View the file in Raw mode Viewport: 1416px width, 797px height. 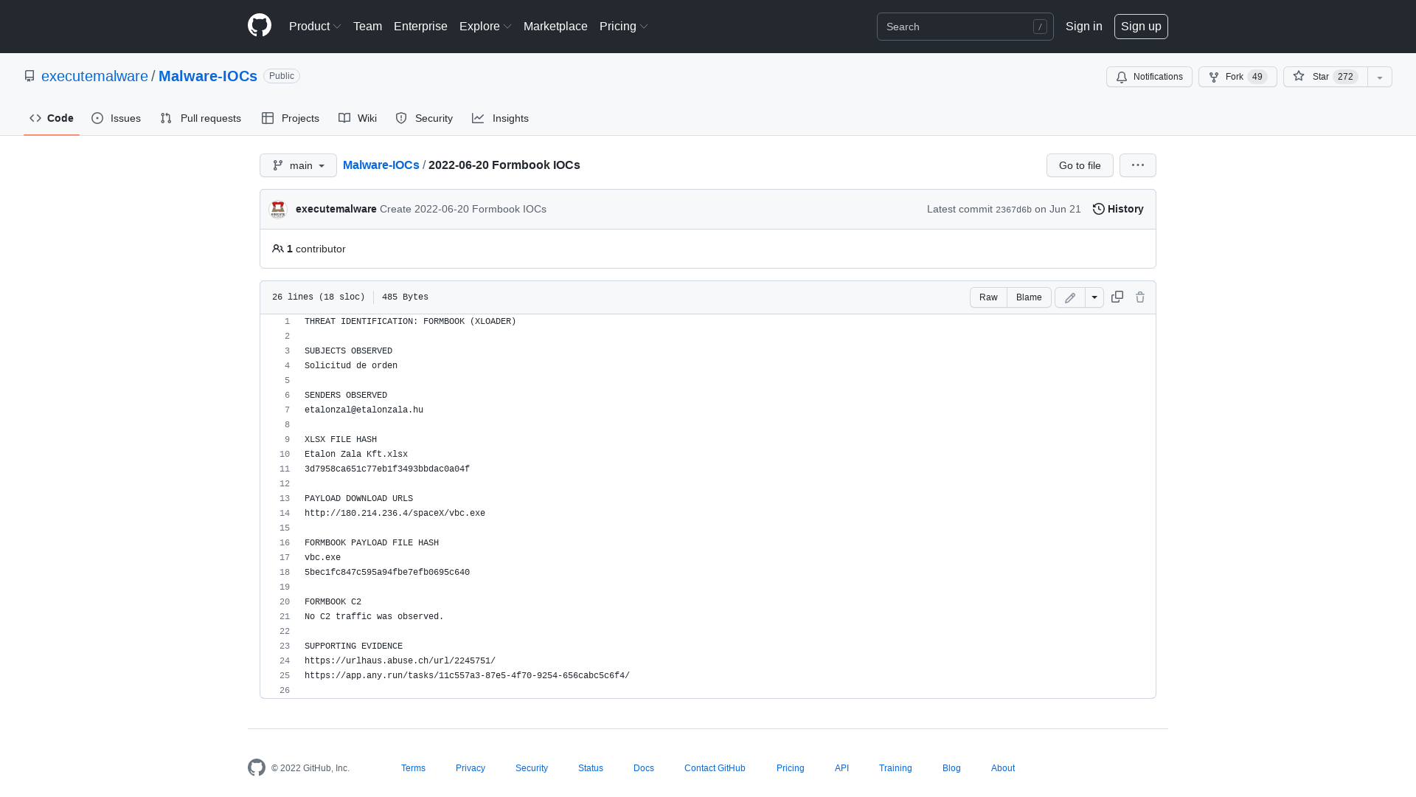coord(988,297)
